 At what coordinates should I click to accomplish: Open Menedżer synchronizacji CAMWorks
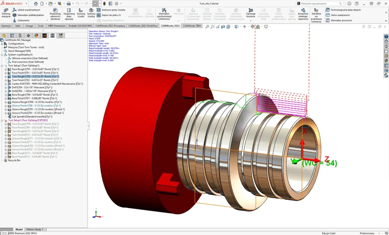164,14
